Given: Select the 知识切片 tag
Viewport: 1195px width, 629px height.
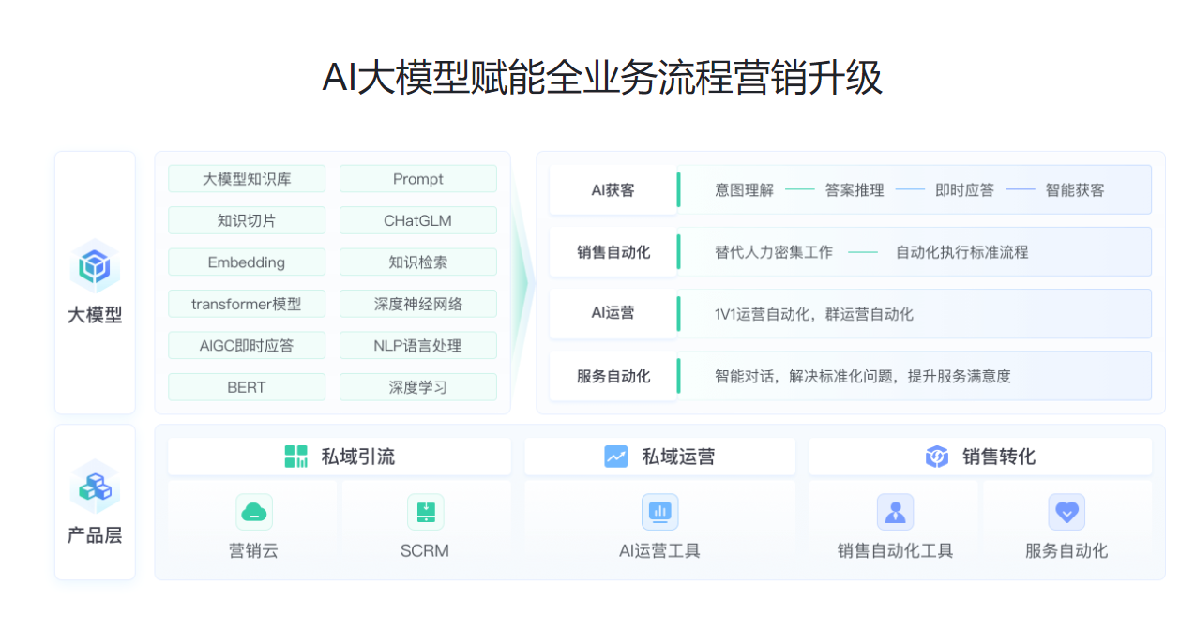Looking at the screenshot, I should [247, 220].
